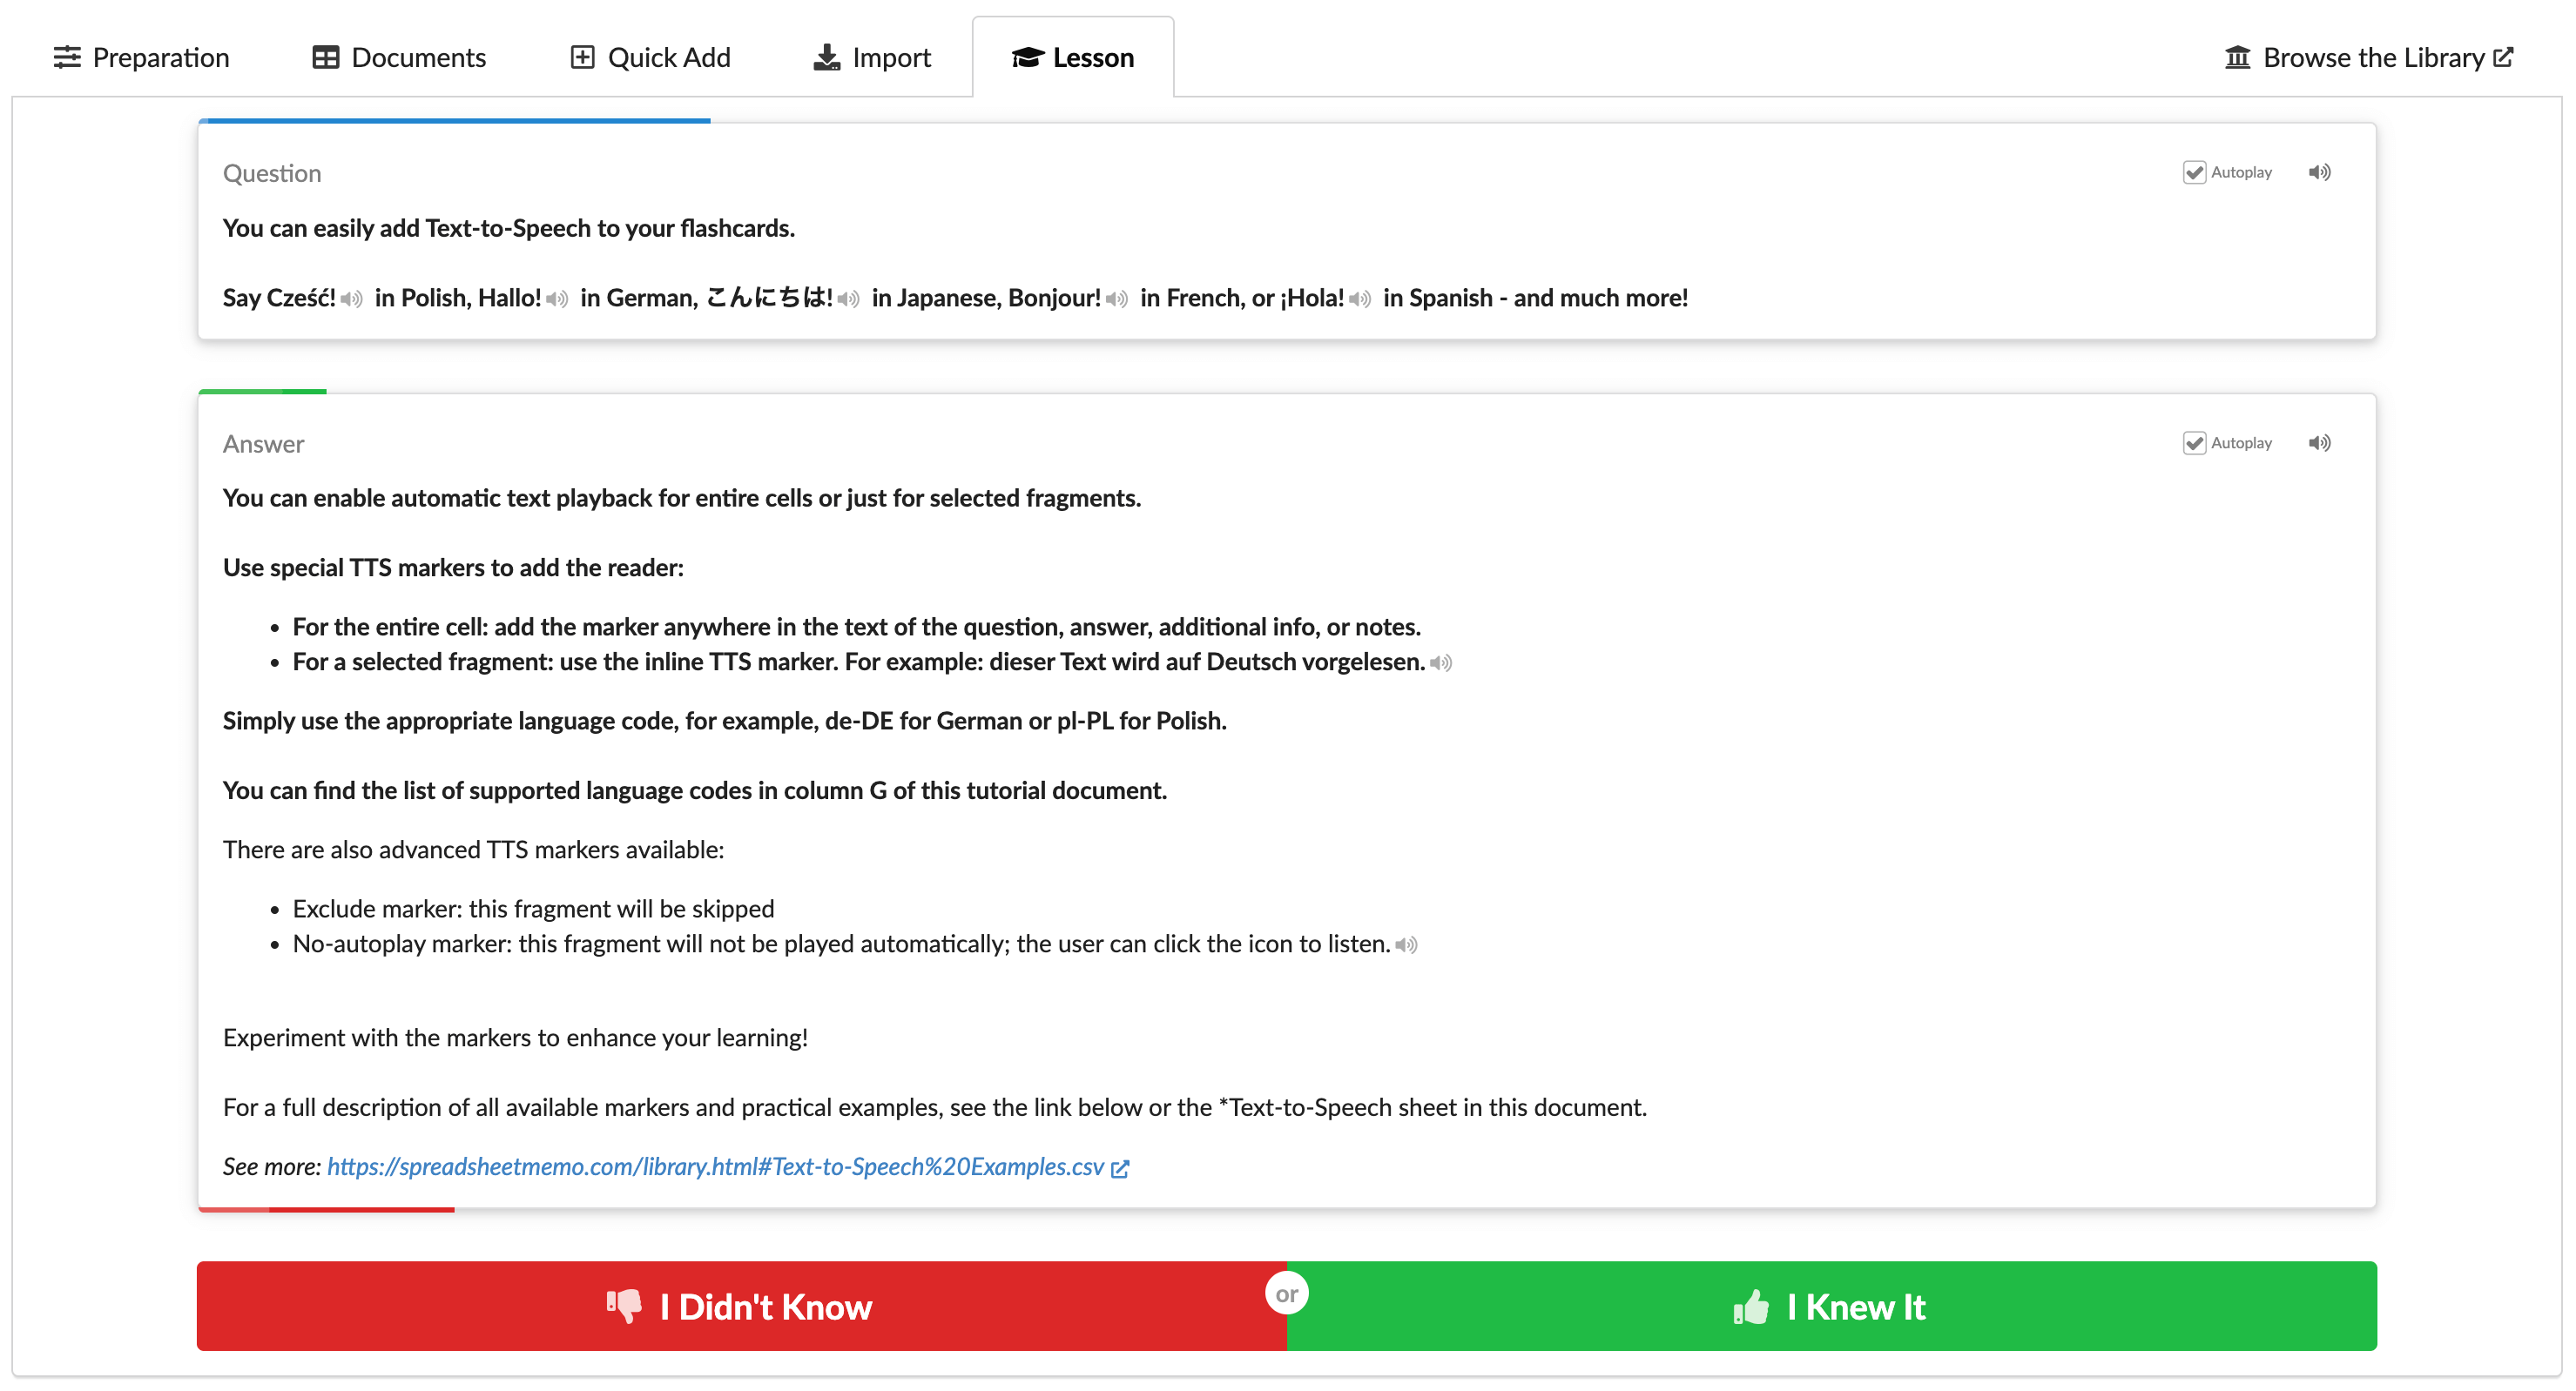
Task: Open the external link icon beside the URL
Action: (1121, 1167)
